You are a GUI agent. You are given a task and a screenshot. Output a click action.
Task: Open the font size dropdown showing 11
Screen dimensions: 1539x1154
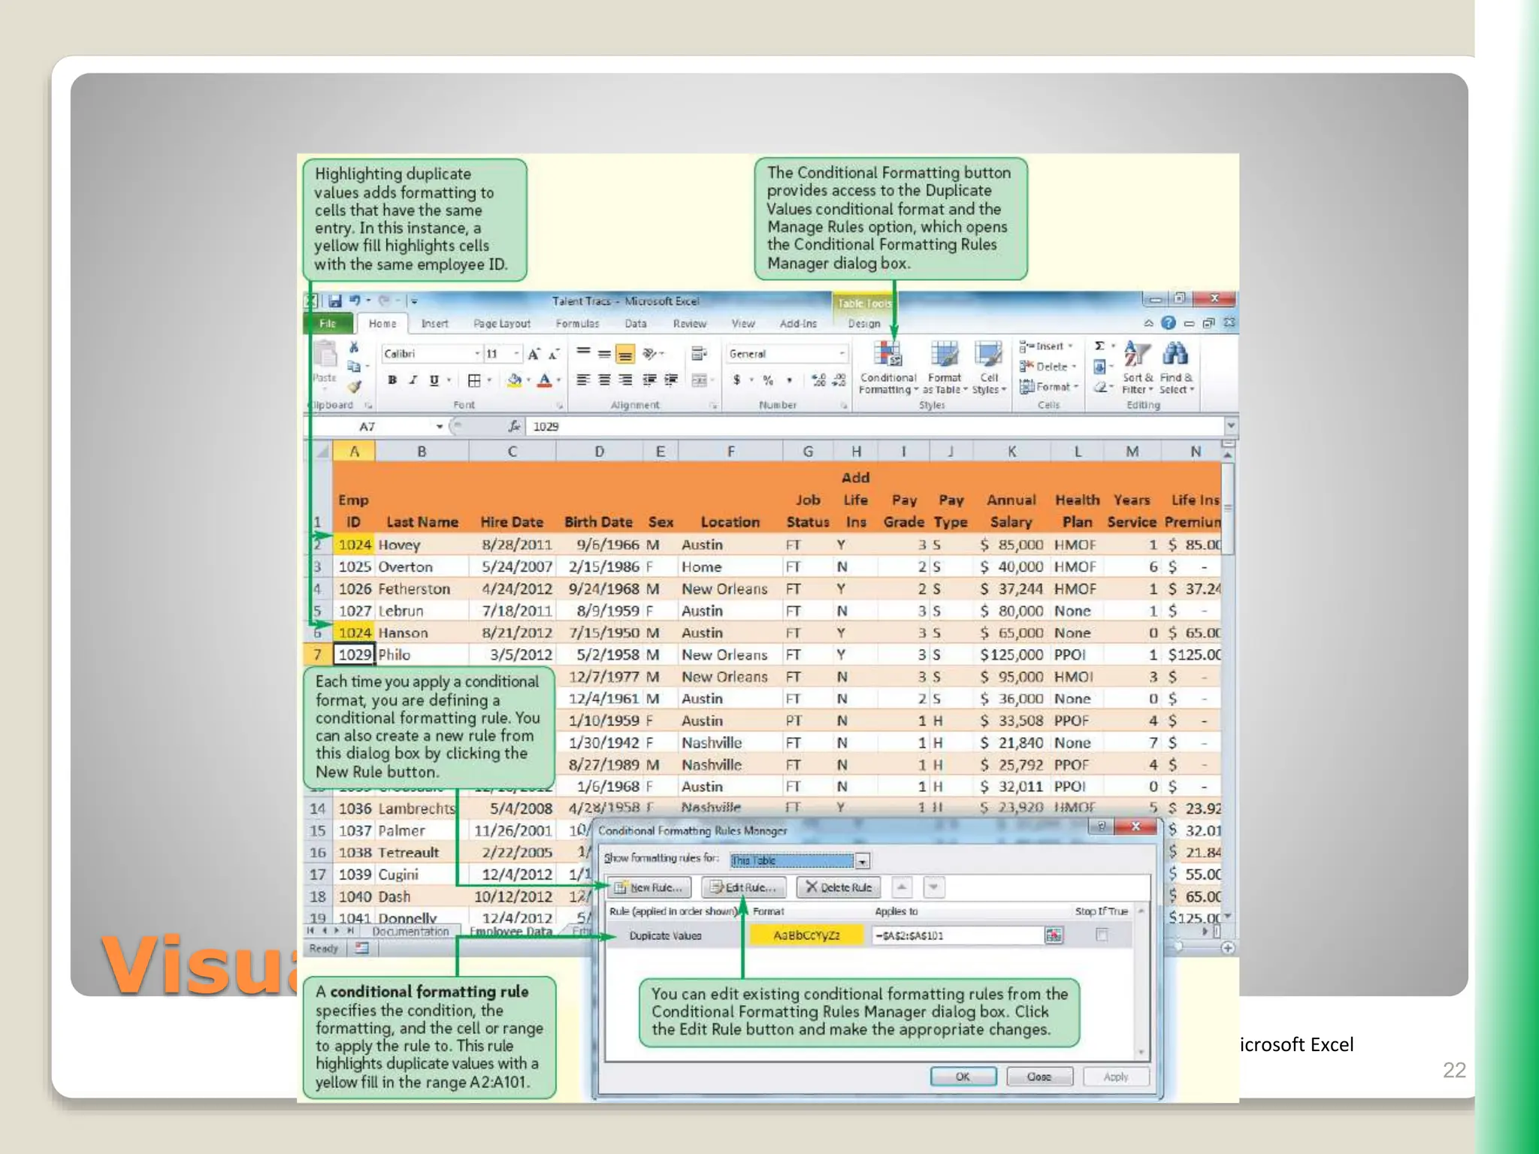click(x=516, y=354)
